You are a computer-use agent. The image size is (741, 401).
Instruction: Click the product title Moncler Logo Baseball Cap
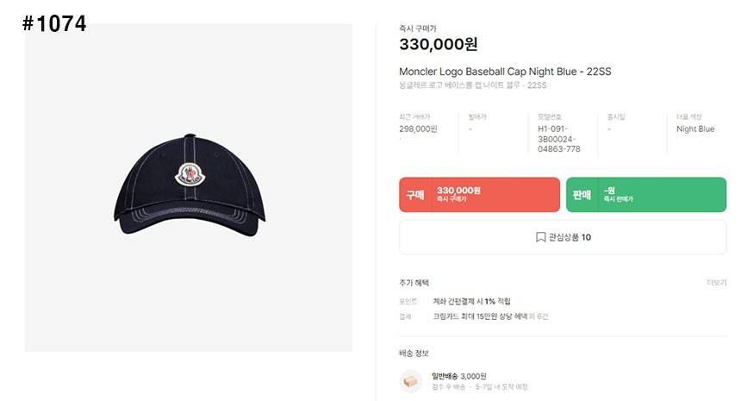coord(506,71)
